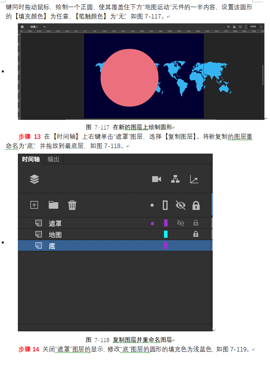Click the word 【填充颜色】 in first paragraph
270x367 pixels.
click(31, 16)
